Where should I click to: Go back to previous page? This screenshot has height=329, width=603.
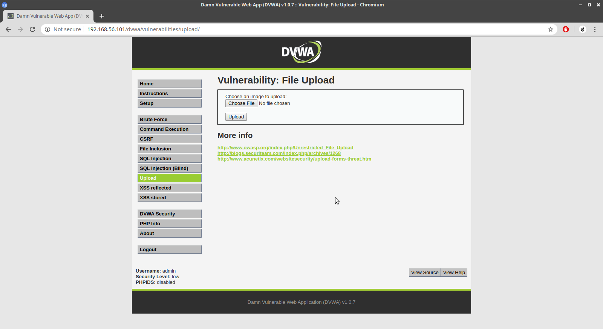pyautogui.click(x=8, y=29)
